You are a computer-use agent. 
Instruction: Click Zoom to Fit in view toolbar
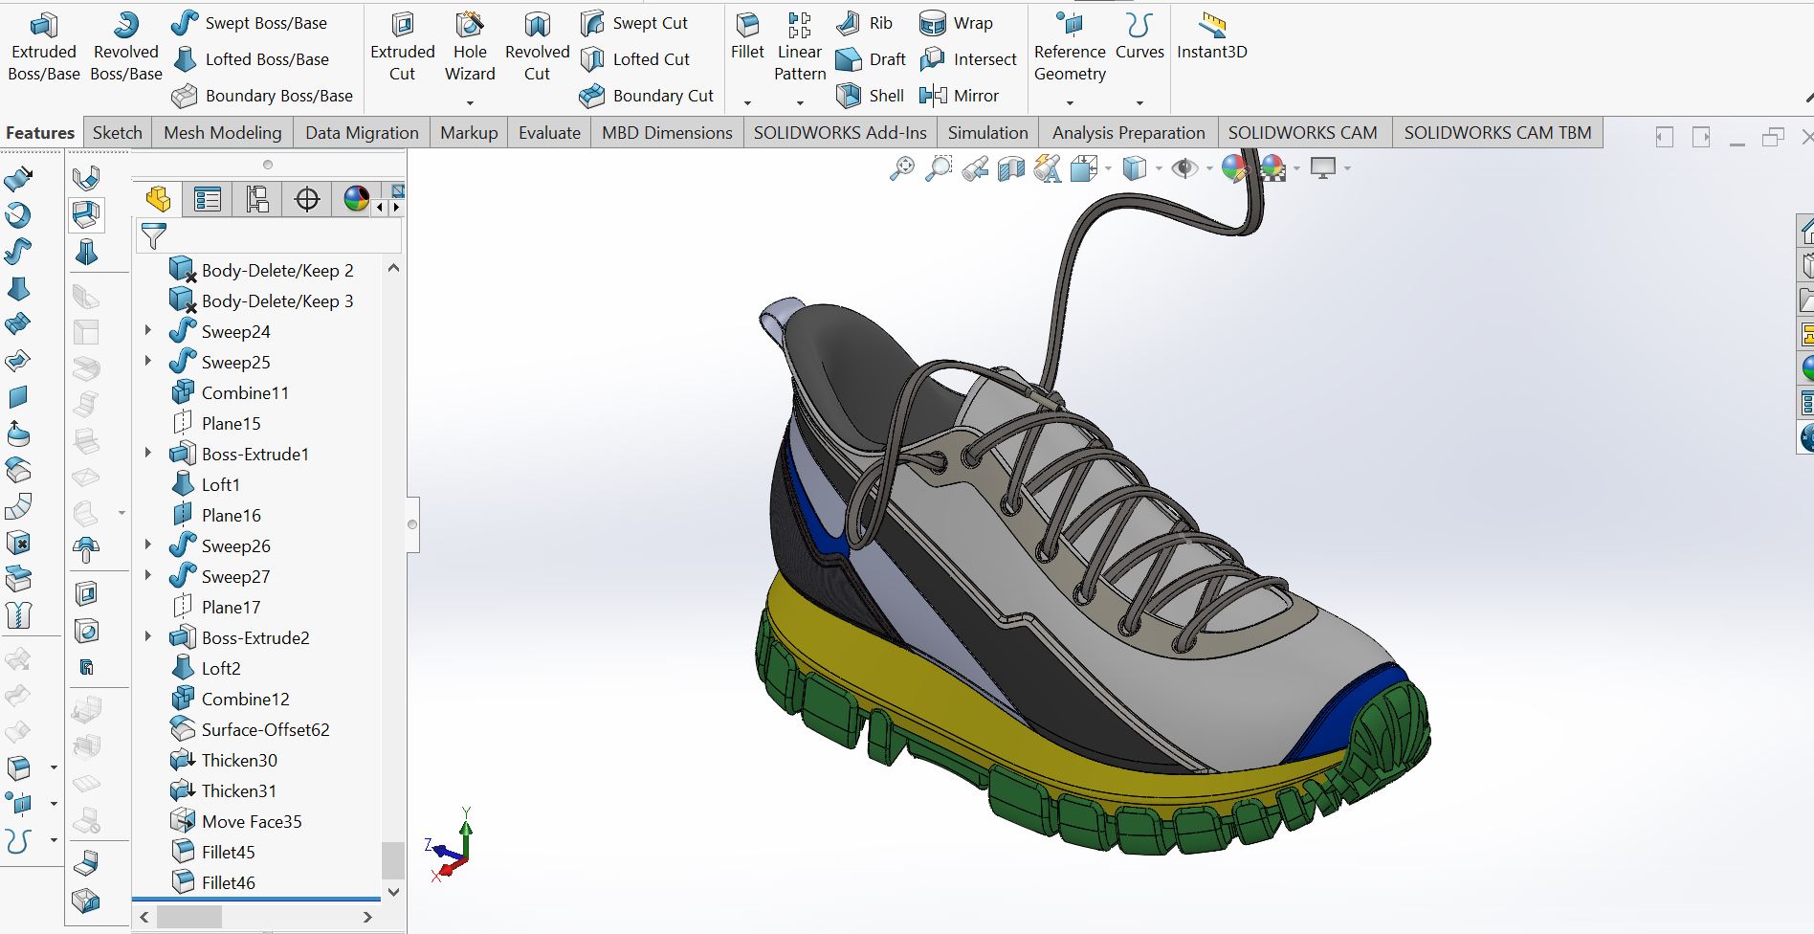pos(901,169)
